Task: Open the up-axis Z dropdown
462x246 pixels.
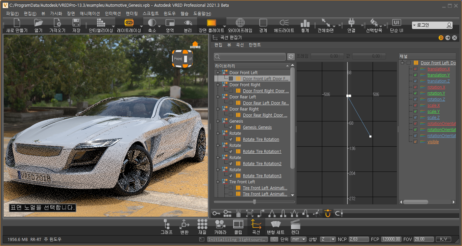Action: tap(328, 239)
